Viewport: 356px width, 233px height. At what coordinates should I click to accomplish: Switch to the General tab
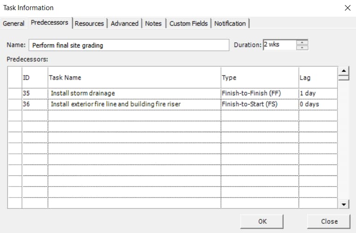14,23
